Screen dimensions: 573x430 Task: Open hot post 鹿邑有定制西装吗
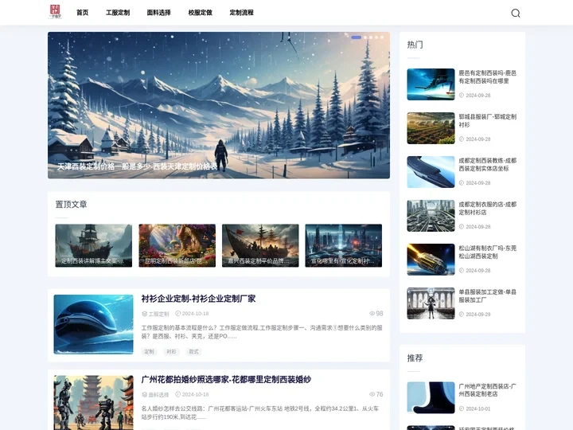[x=488, y=76]
